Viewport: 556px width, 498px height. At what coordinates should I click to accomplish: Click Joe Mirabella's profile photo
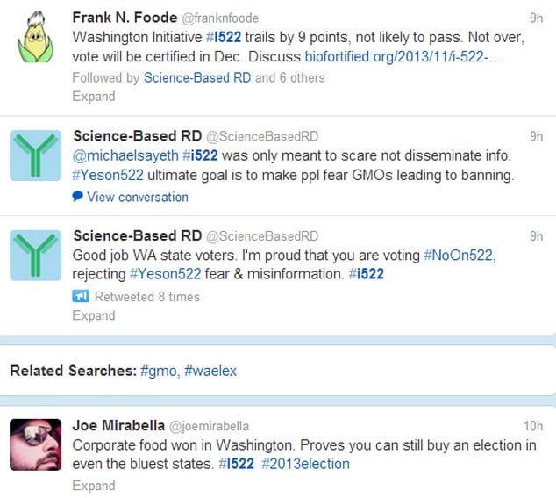35,444
